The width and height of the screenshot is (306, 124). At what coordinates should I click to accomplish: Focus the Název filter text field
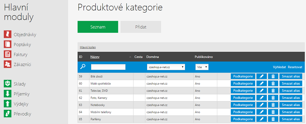coord(108,67)
